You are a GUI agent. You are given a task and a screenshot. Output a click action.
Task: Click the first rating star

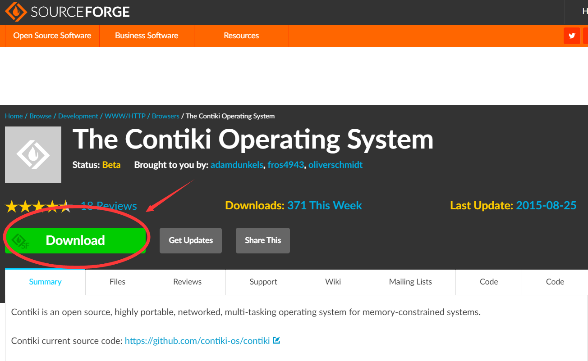point(11,206)
